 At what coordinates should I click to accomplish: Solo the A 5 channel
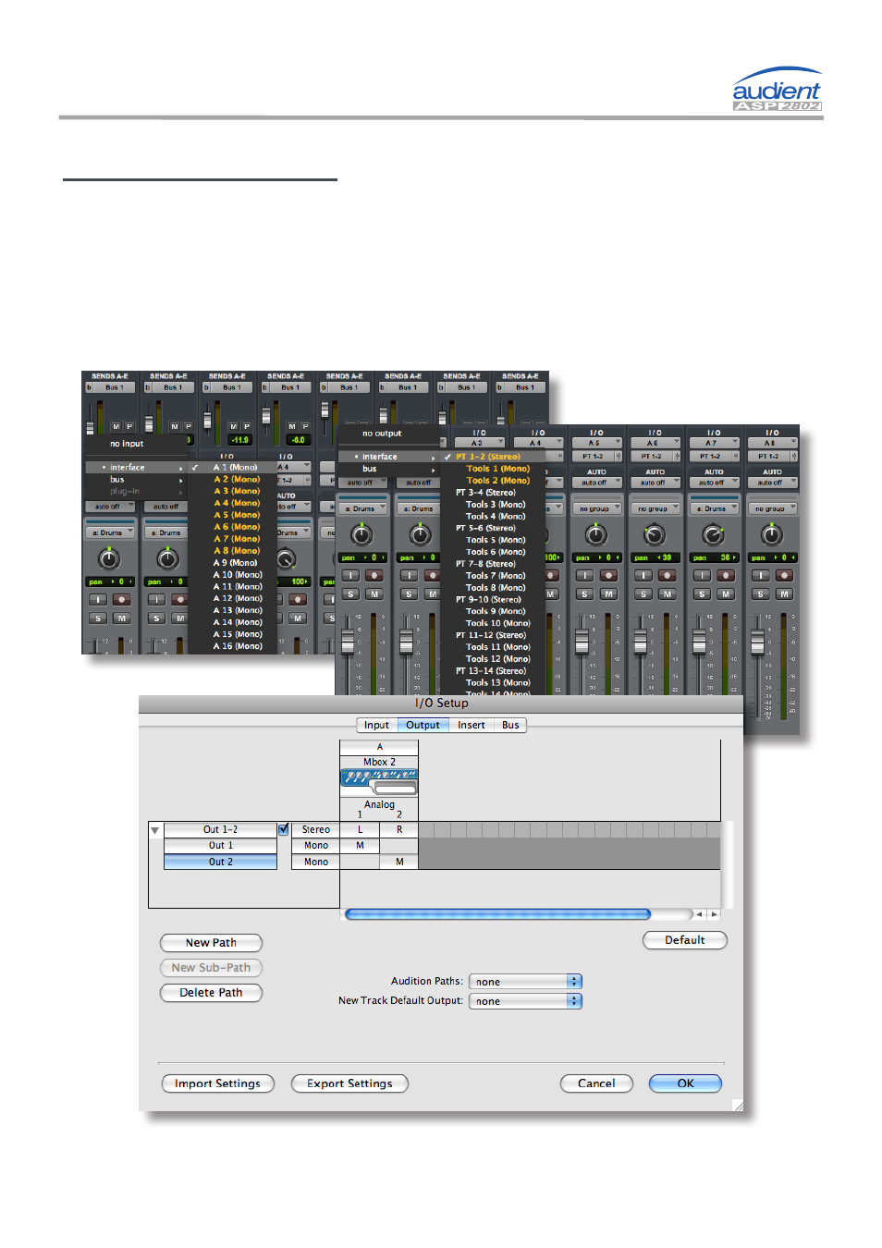585,593
